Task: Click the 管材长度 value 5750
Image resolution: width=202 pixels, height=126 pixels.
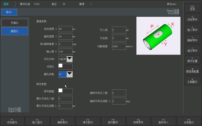Action: pyautogui.click(x=37, y=4)
